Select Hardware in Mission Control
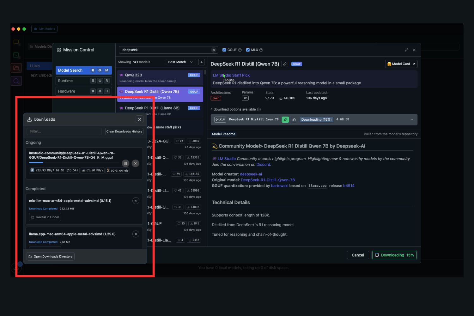 click(84, 91)
